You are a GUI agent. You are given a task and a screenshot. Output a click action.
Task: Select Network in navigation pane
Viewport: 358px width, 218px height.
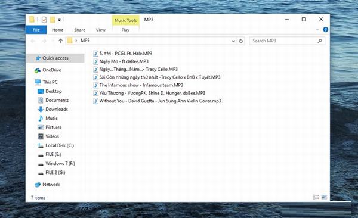click(51, 185)
